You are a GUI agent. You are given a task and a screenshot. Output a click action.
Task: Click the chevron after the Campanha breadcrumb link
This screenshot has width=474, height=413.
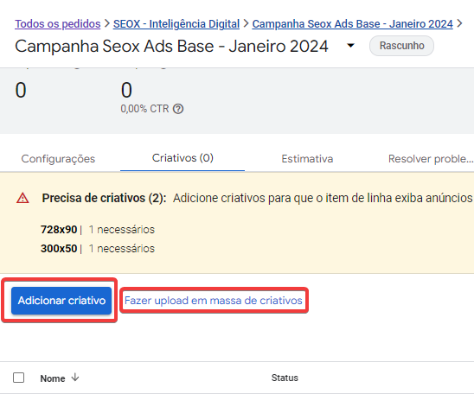pos(459,23)
